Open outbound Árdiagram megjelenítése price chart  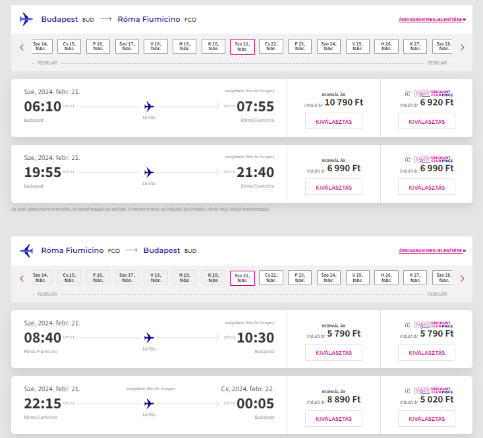pyautogui.click(x=432, y=20)
